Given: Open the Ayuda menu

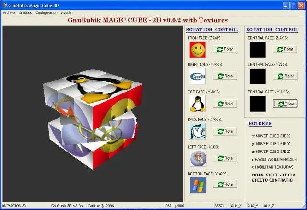Looking at the screenshot, I should coord(66,13).
